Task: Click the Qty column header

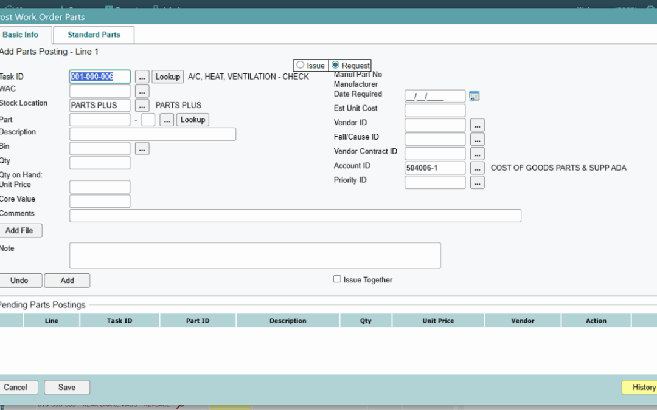Action: (x=366, y=321)
